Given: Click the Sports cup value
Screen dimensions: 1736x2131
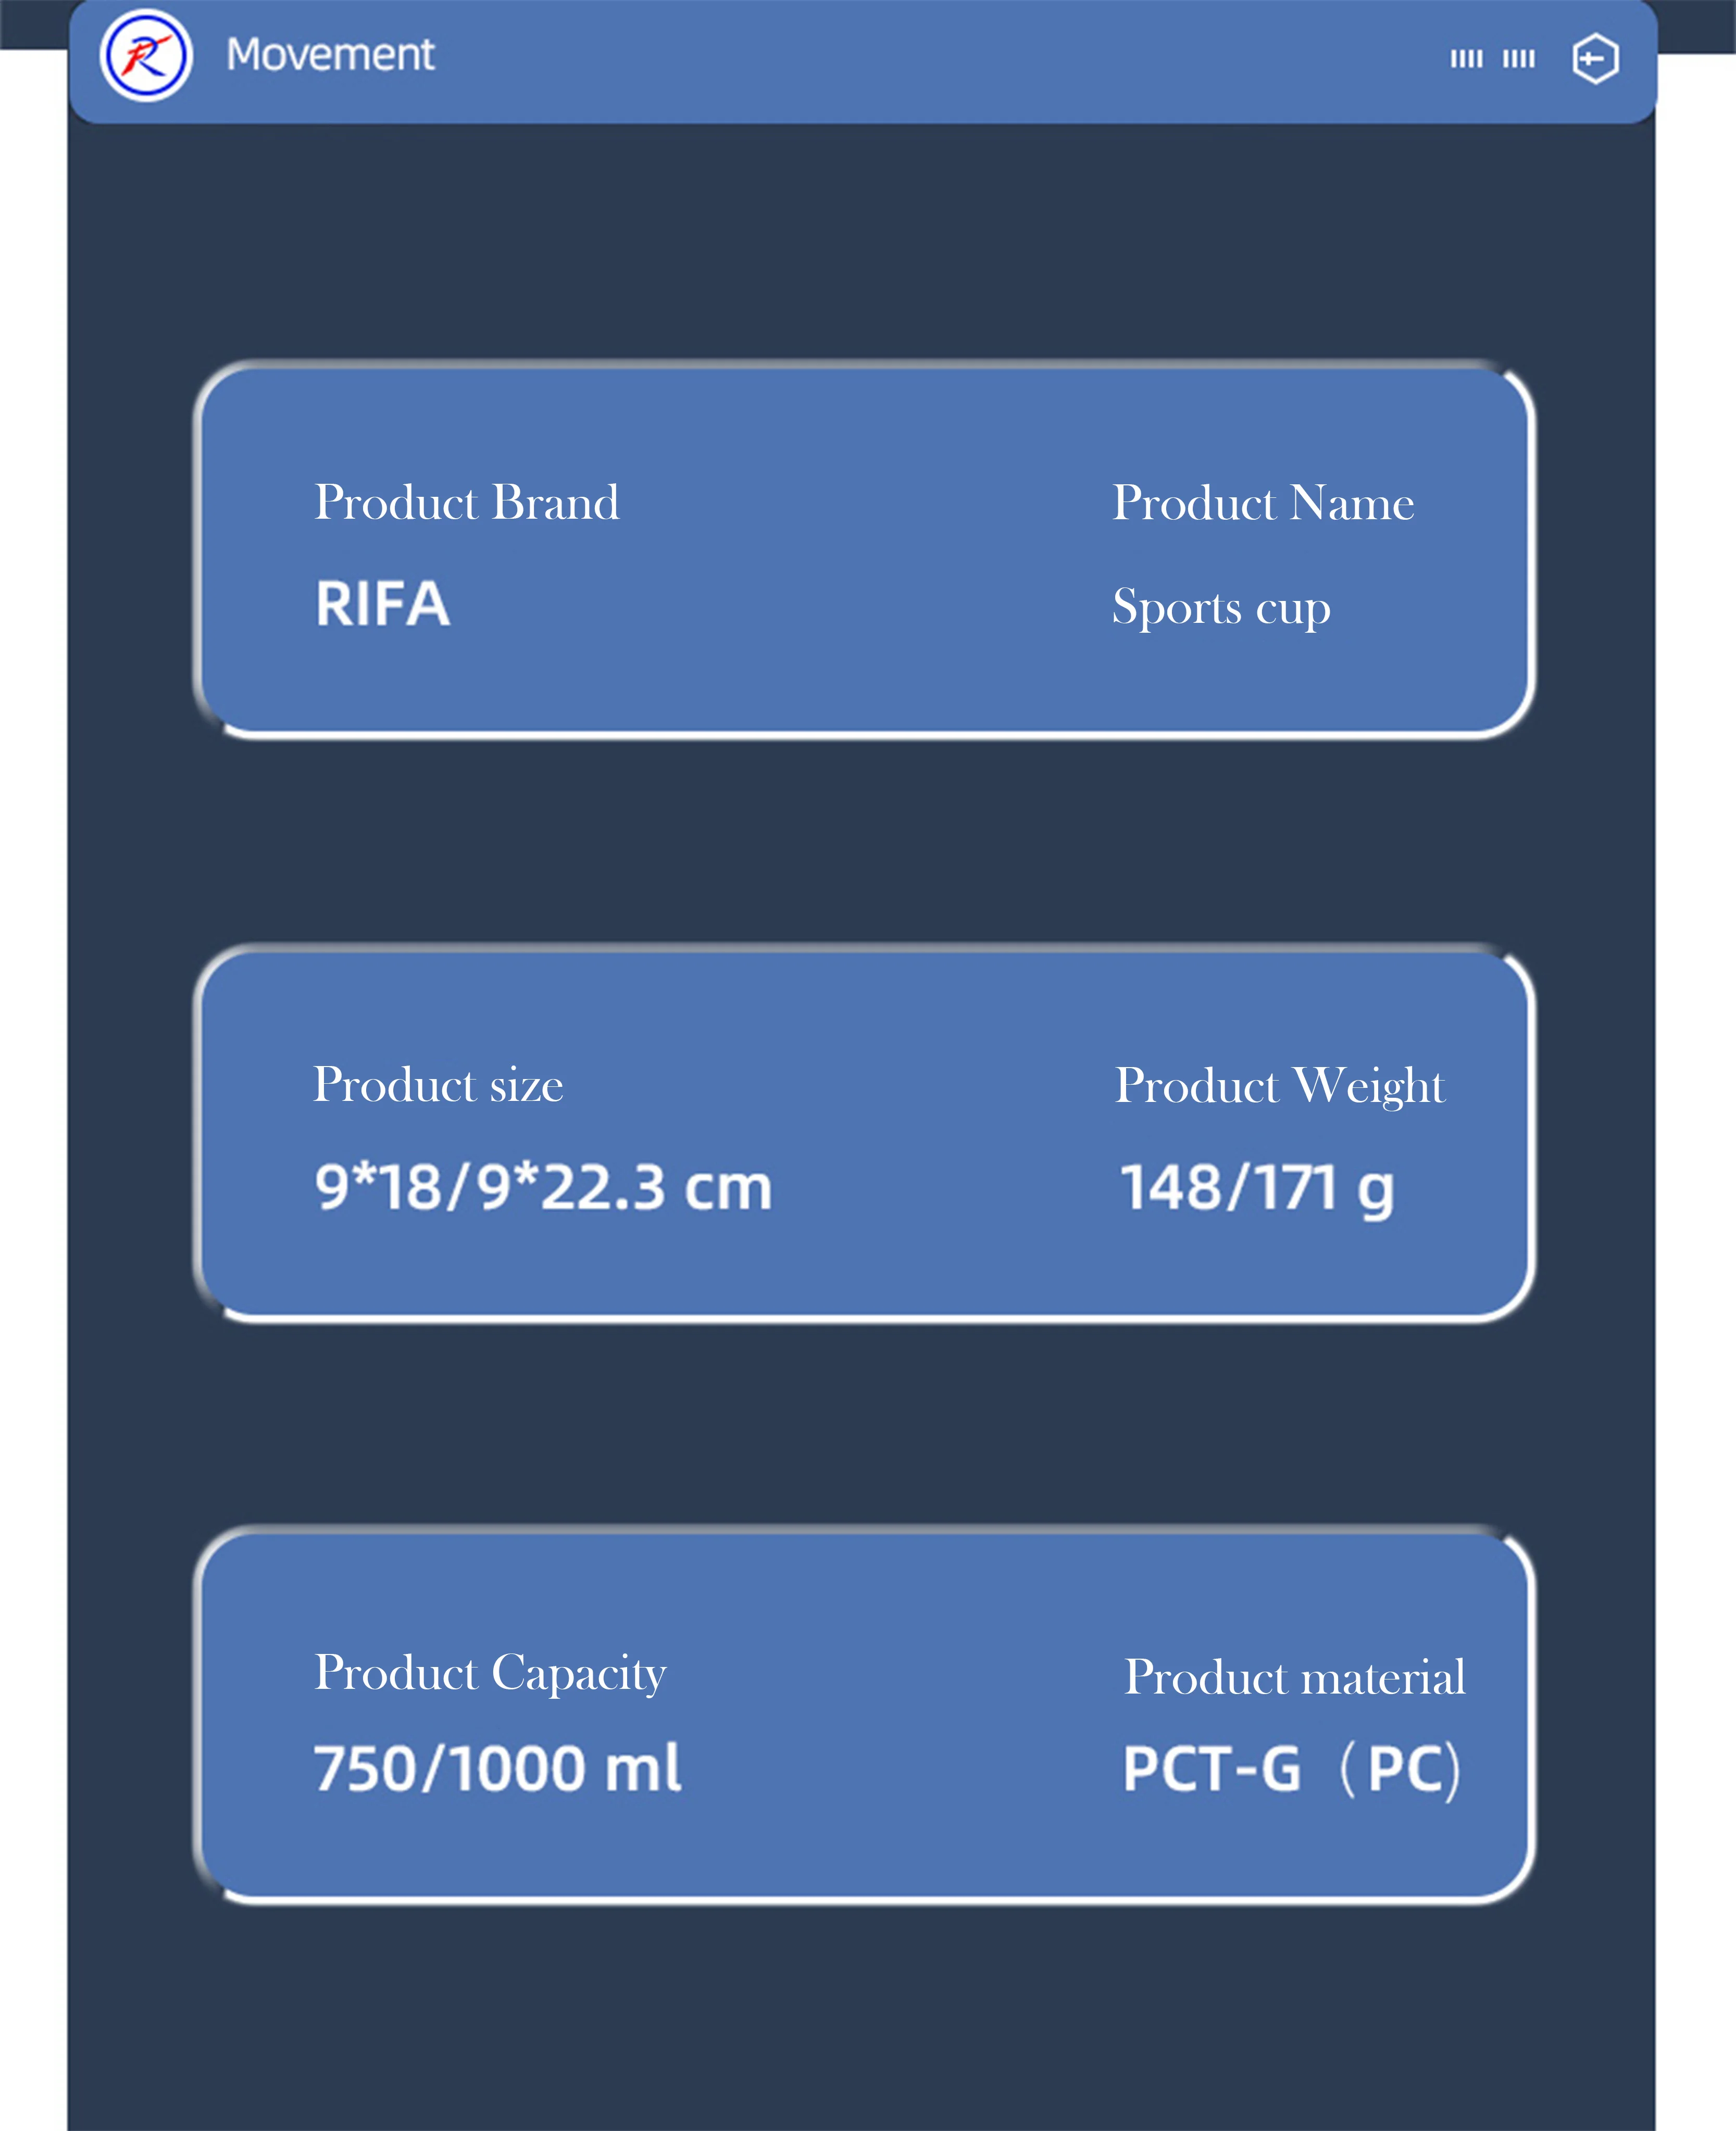Looking at the screenshot, I should click(x=1221, y=607).
